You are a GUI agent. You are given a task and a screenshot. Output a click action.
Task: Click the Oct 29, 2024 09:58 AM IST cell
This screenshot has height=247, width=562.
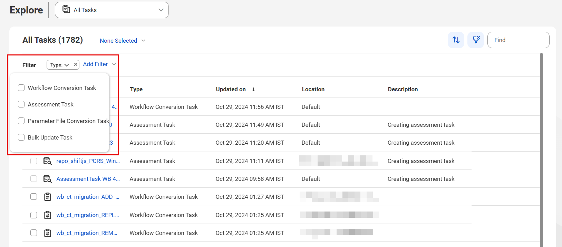(250, 179)
